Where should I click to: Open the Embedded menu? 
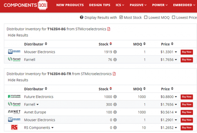click(184, 5)
